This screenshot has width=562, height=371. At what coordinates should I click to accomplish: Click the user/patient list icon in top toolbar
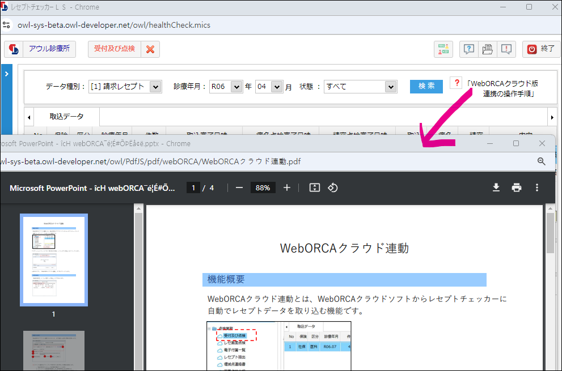443,49
